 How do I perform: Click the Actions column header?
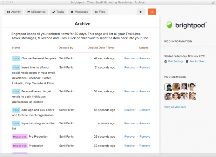(144, 48)
